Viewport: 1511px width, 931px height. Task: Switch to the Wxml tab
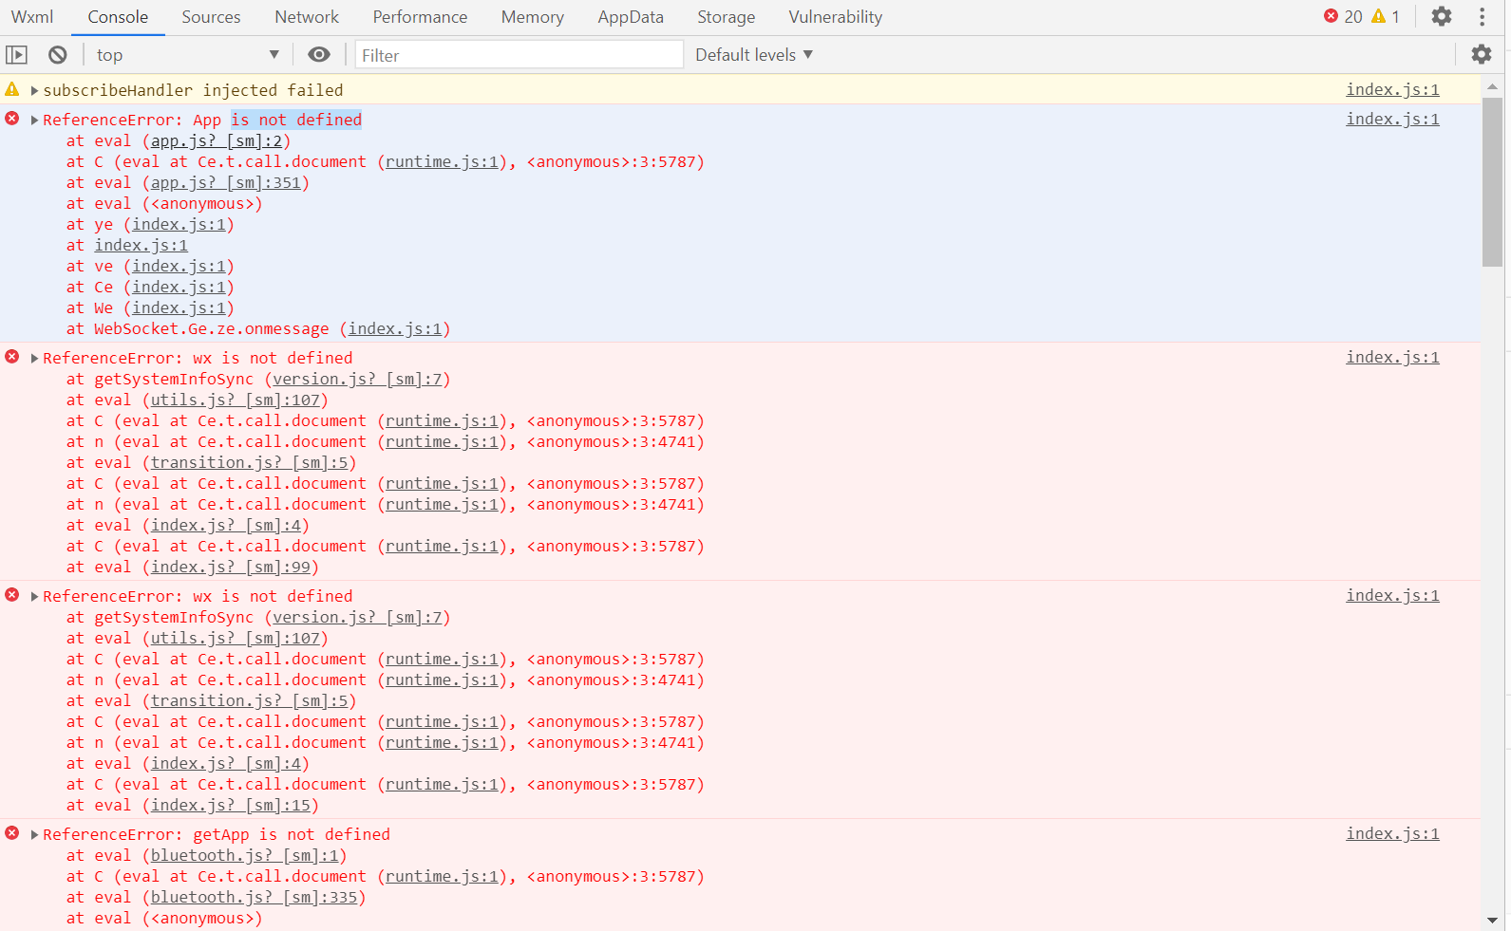point(32,17)
